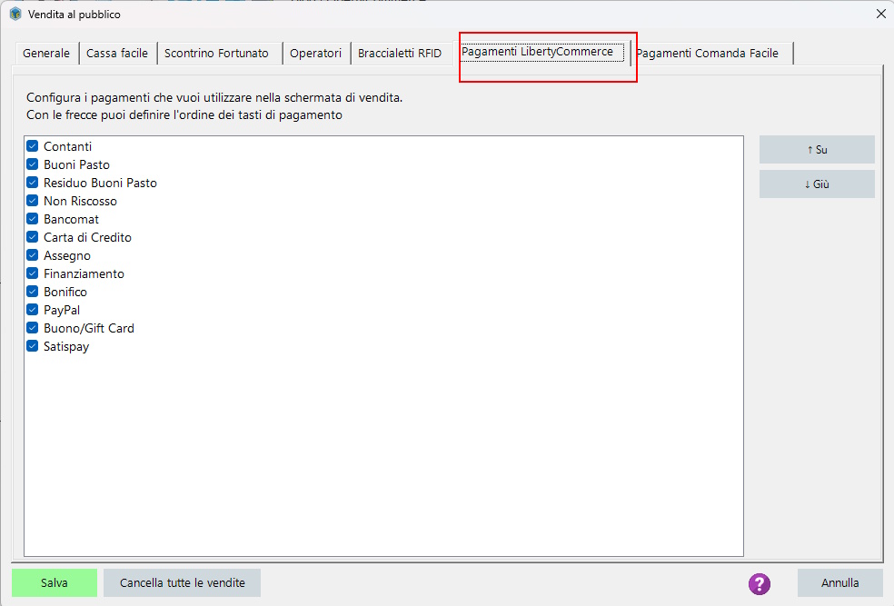Toggle the Buoni Pasto checkbox

click(x=33, y=164)
